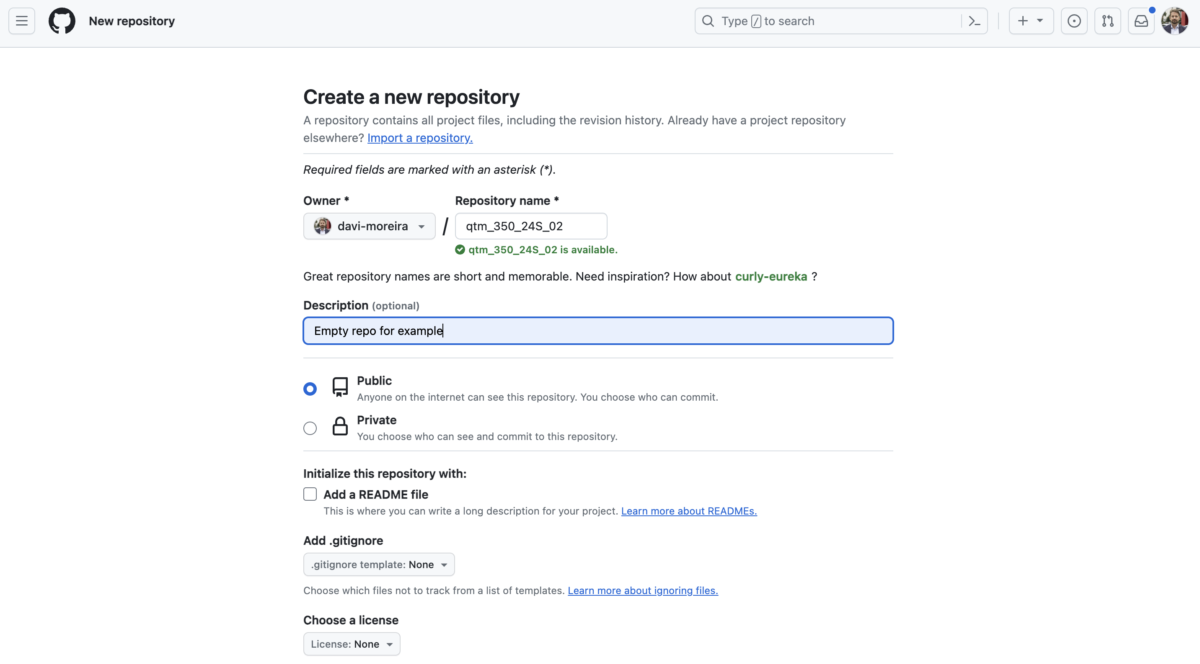
Task: Open the License None dropdown
Action: [x=351, y=644]
